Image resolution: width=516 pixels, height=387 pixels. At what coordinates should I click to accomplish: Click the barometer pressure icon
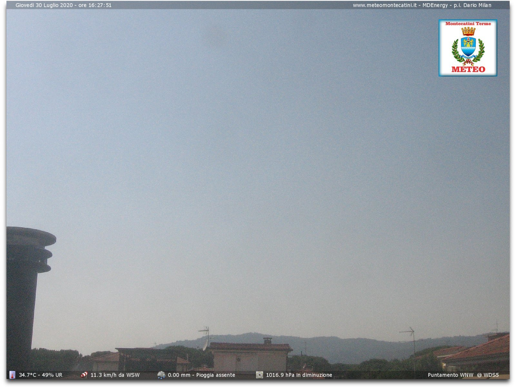click(x=260, y=375)
